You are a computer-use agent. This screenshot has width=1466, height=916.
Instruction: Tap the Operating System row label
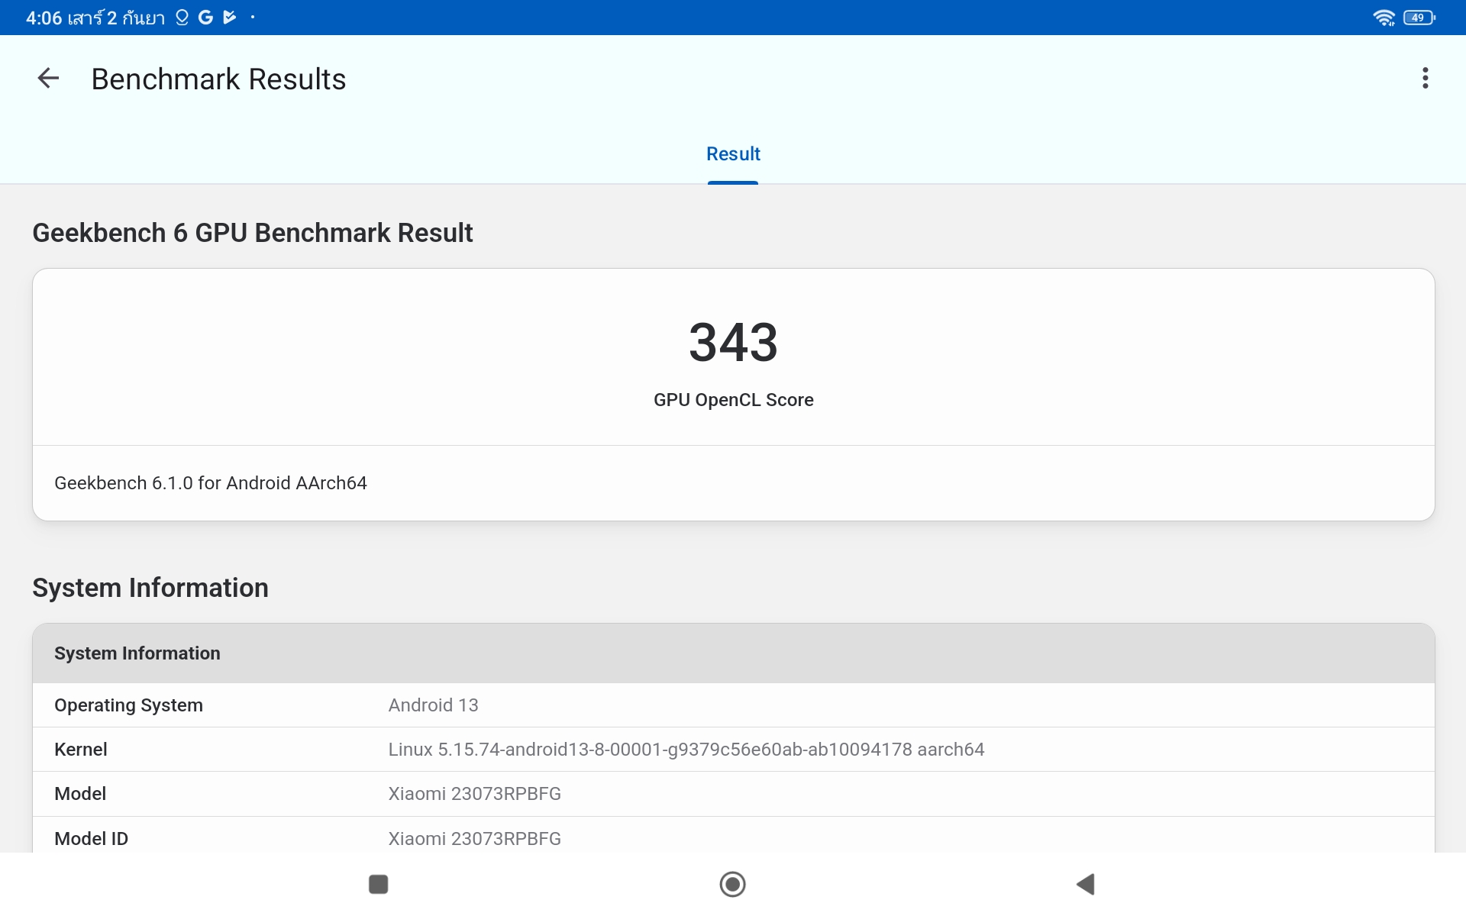pos(128,705)
